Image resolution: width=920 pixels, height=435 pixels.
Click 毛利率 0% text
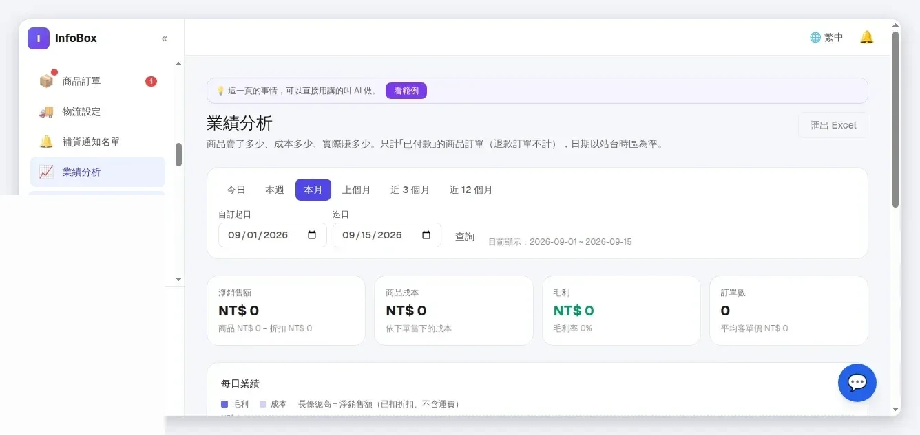click(572, 328)
